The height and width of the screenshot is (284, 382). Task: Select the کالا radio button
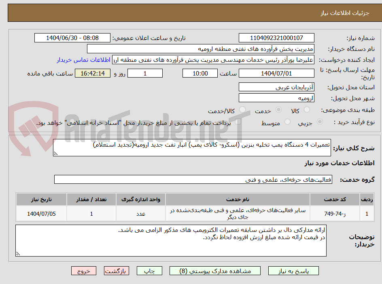coord(306,109)
